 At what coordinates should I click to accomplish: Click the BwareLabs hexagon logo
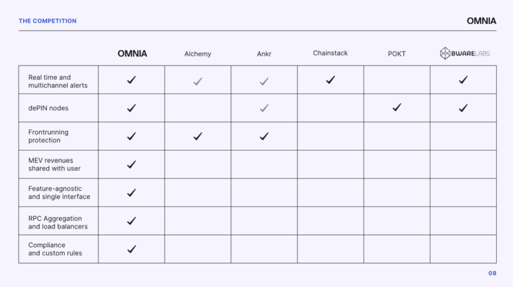pos(445,53)
